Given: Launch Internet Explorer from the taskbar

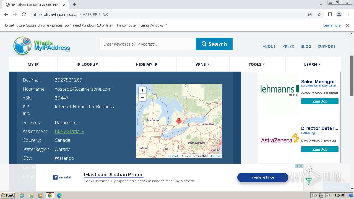Looking at the screenshot, I should [x=22, y=195].
